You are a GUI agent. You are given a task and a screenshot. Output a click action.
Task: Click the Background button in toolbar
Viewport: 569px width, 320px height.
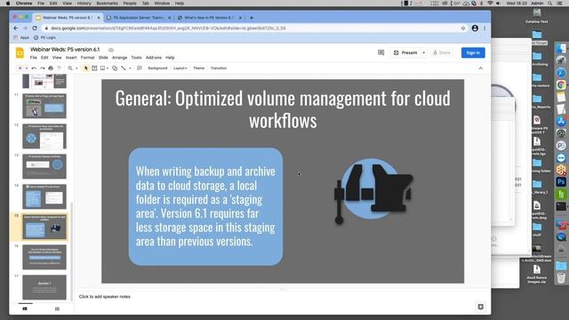157,68
